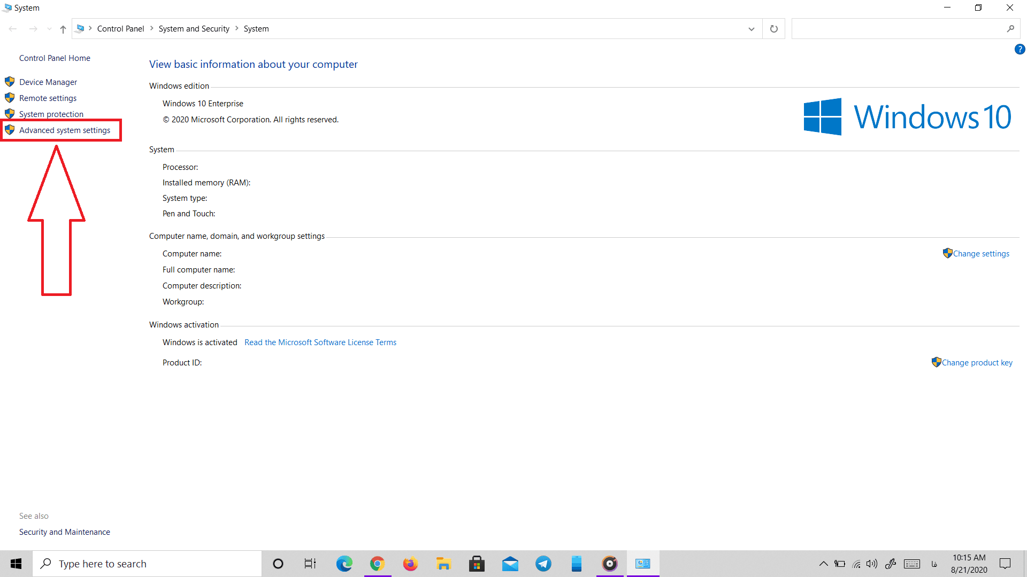Click Change product key link
The height and width of the screenshot is (577, 1027).
(977, 363)
